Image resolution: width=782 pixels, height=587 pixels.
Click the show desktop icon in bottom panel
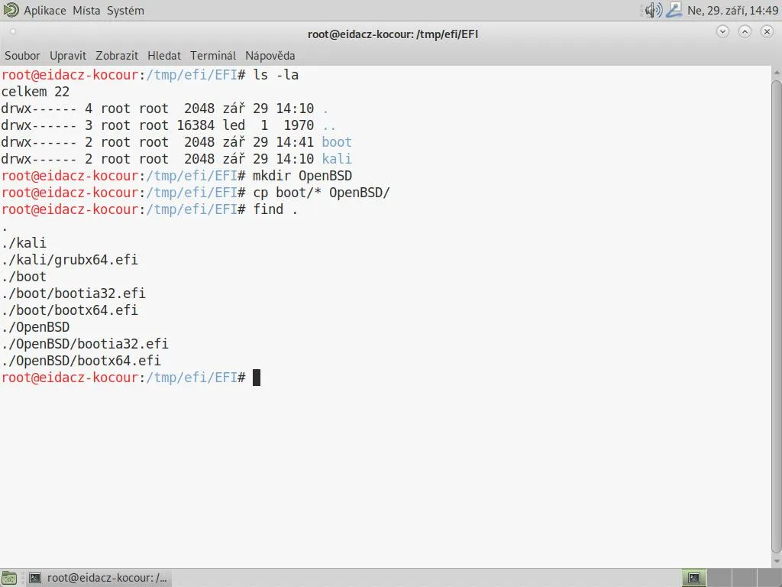click(x=9, y=578)
